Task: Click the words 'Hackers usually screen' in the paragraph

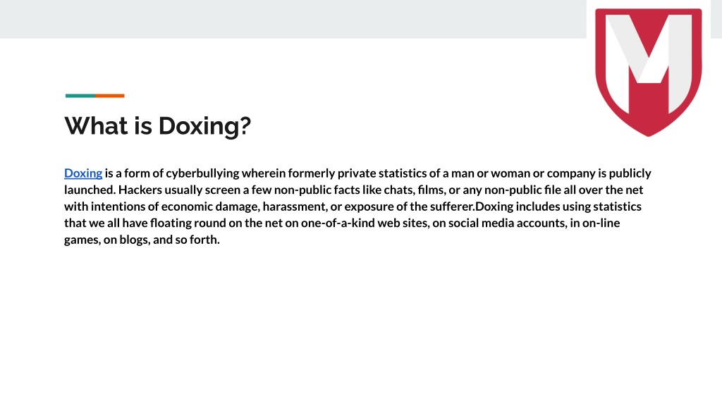Action: pyautogui.click(x=179, y=190)
